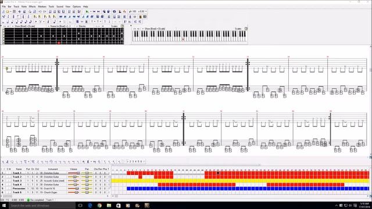Open the Windows Start menu
Image resolution: width=372 pixels, height=209 pixels.
click(x=4, y=206)
